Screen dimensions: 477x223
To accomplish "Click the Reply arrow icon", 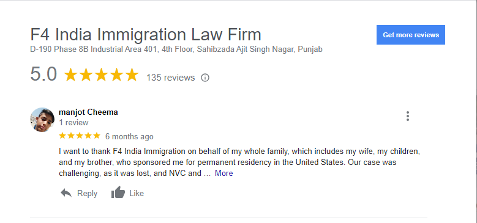I will (66, 193).
